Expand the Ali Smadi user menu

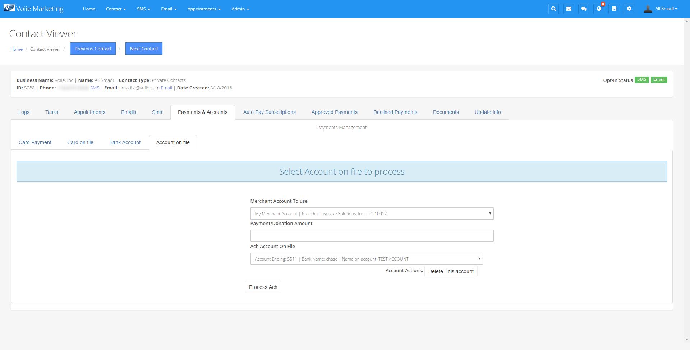pos(666,9)
